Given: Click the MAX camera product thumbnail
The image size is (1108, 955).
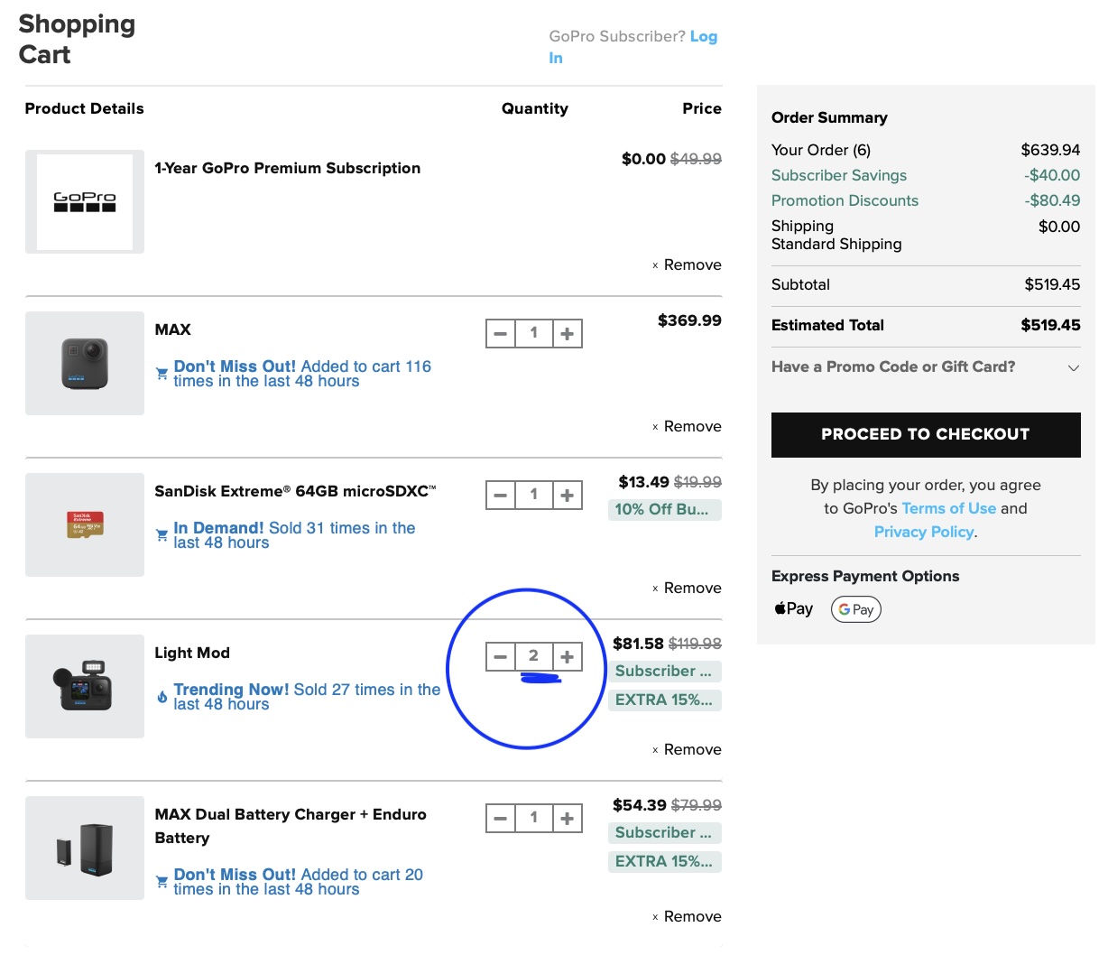Looking at the screenshot, I should (x=85, y=364).
